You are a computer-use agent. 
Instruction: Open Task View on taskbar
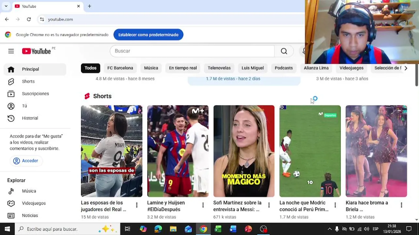coord(128,229)
